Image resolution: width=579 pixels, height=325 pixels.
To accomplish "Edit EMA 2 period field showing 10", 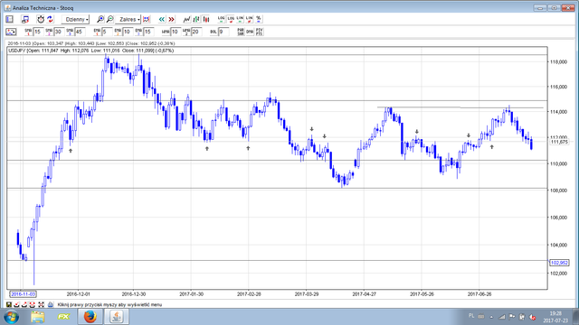I will click(x=128, y=32).
